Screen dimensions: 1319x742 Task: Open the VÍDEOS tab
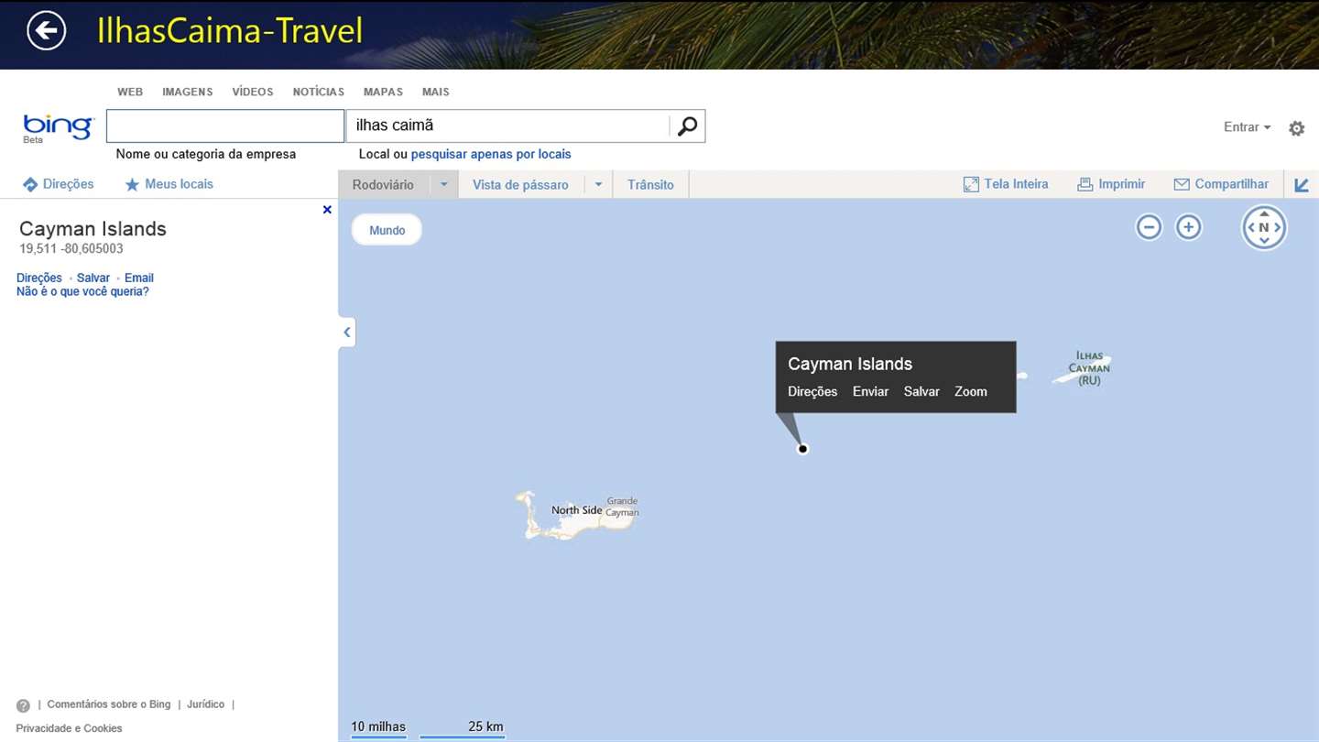(253, 92)
